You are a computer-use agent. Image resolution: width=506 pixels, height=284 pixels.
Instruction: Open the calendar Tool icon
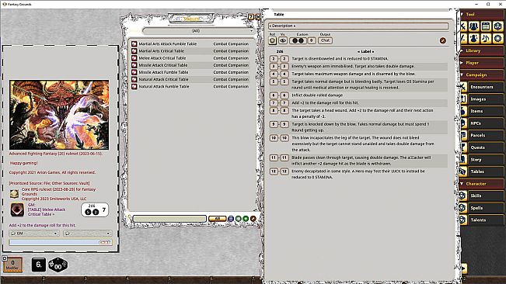486,26
